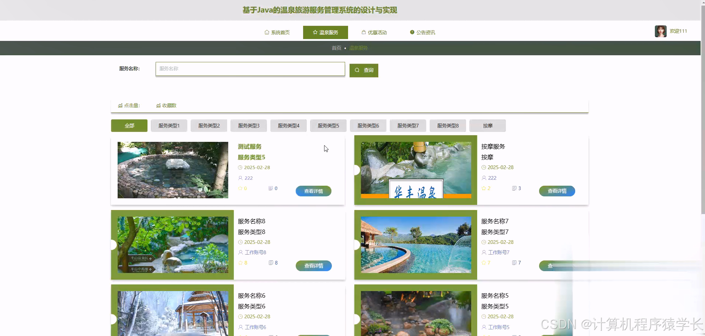
Task: Go to 系统首页 in the navigation bar
Action: [277, 32]
